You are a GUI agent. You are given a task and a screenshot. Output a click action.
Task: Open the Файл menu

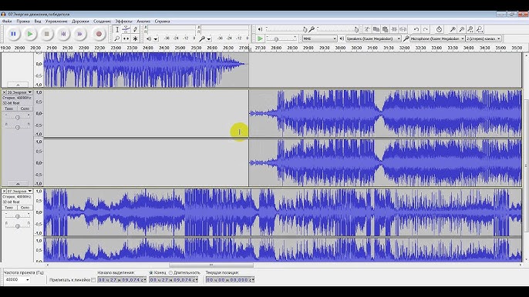[7, 22]
